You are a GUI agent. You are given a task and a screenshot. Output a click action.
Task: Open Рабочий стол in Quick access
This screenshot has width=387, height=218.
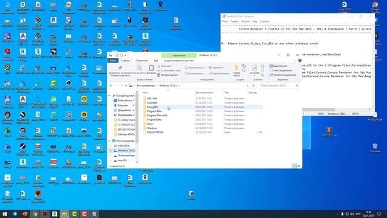(124, 101)
